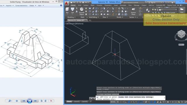This screenshot has width=187, height=105.
Task: Switch to Express Tools ribbon tab
Action: 172,5
